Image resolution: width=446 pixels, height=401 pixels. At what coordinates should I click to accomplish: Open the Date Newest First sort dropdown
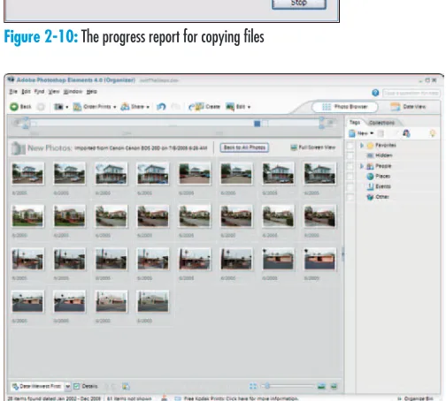67,386
